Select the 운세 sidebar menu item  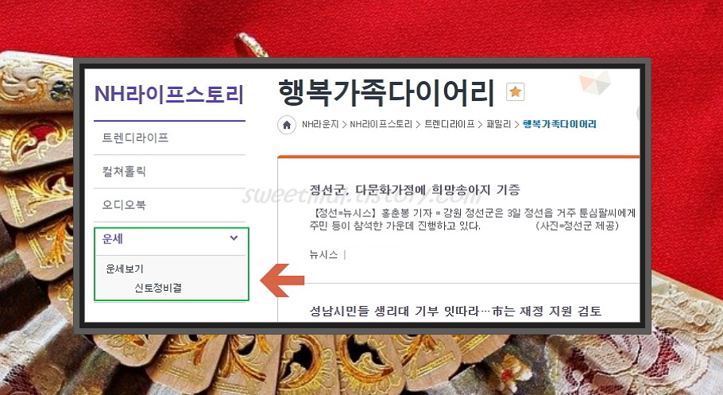click(171, 239)
